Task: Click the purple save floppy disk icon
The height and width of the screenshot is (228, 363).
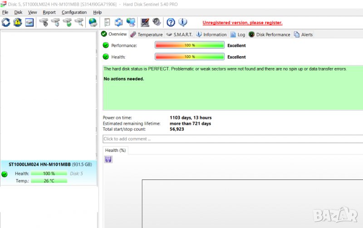Action: (108, 159)
